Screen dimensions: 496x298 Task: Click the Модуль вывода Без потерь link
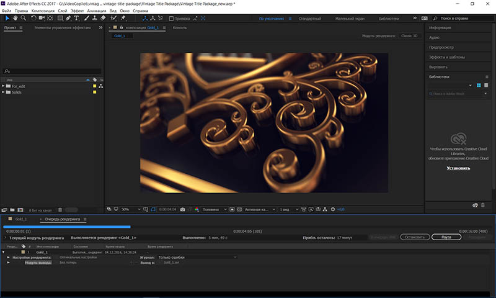(68, 263)
